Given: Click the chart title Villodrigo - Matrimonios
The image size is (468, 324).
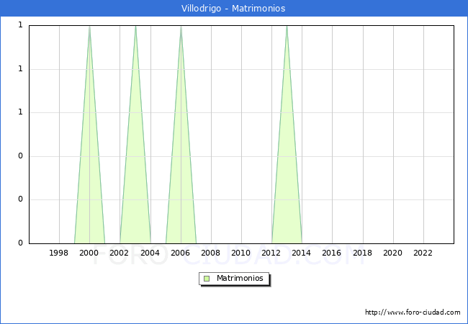Looking at the screenshot, I should click(234, 9).
